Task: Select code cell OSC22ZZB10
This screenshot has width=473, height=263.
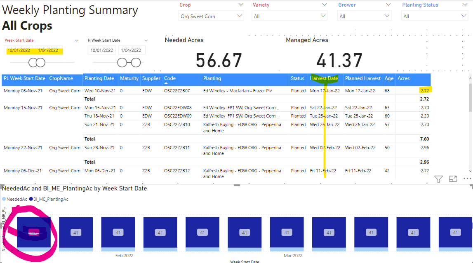Action: 177,124
